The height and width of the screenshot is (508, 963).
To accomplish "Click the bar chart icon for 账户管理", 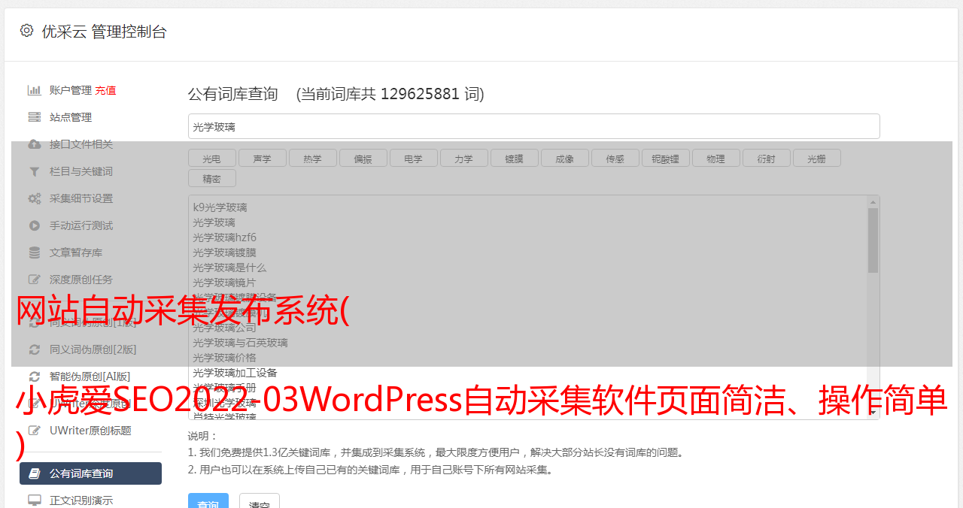I will pos(35,90).
